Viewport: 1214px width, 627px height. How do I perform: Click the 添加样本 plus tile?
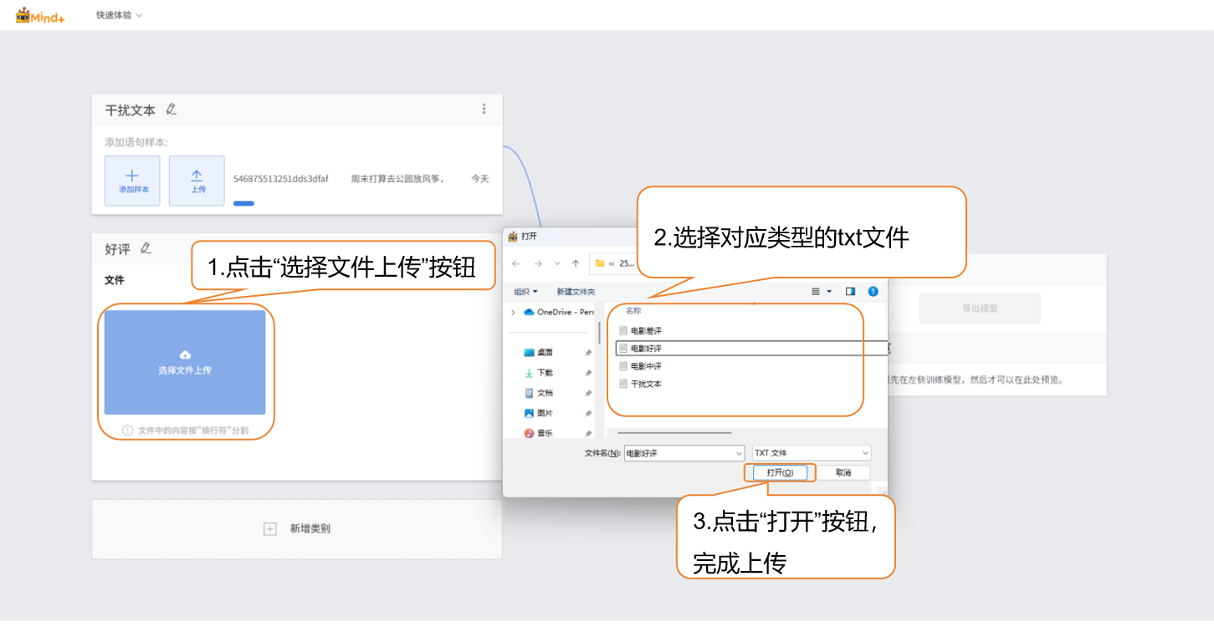(132, 181)
